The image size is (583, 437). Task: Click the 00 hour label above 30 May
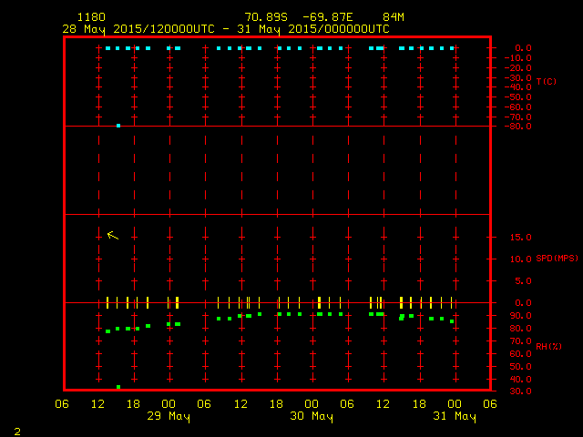click(312, 404)
